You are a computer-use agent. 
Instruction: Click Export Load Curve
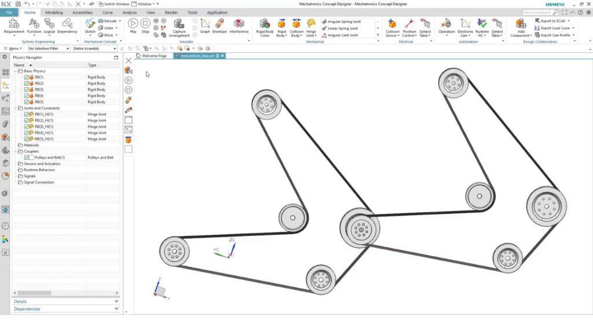click(x=552, y=28)
